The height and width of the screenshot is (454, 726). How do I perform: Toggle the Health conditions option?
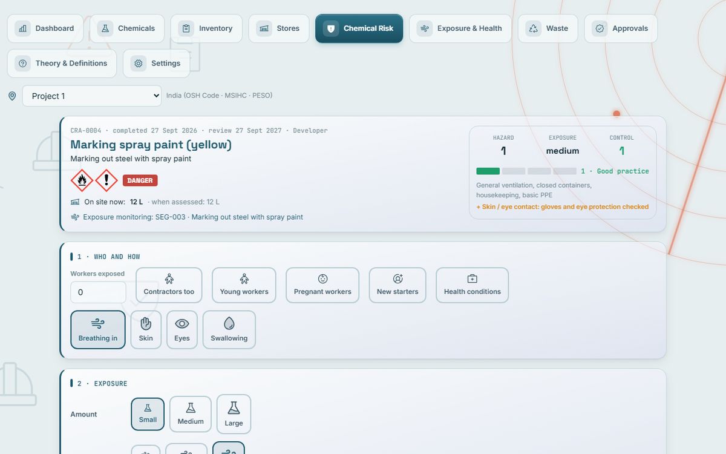tap(473, 285)
